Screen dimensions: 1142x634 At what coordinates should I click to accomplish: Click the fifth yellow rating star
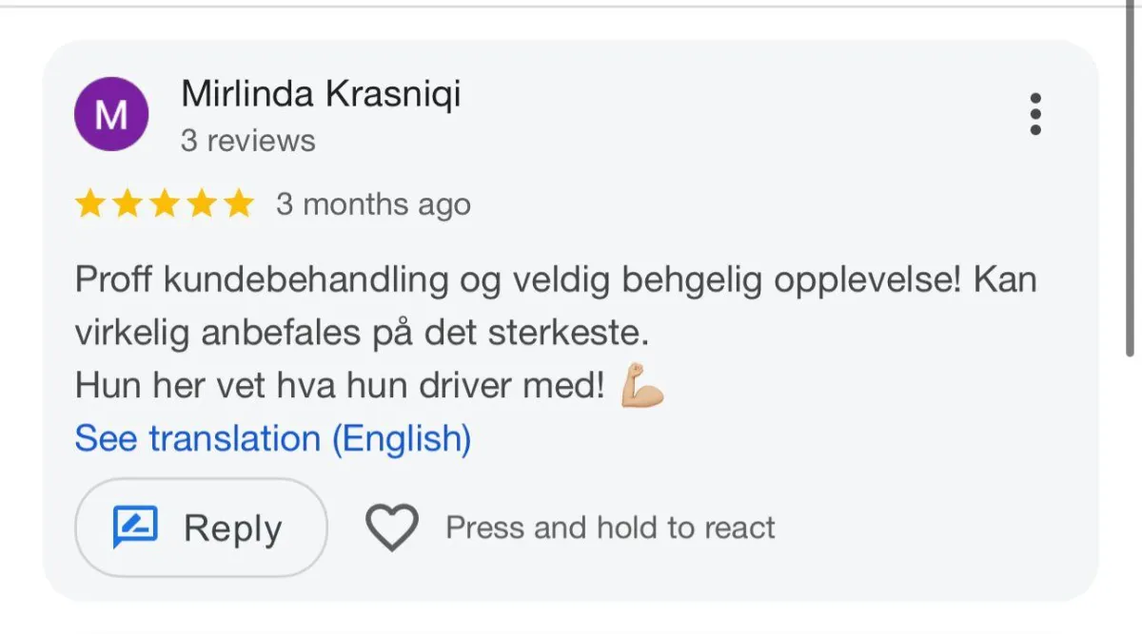coord(239,203)
